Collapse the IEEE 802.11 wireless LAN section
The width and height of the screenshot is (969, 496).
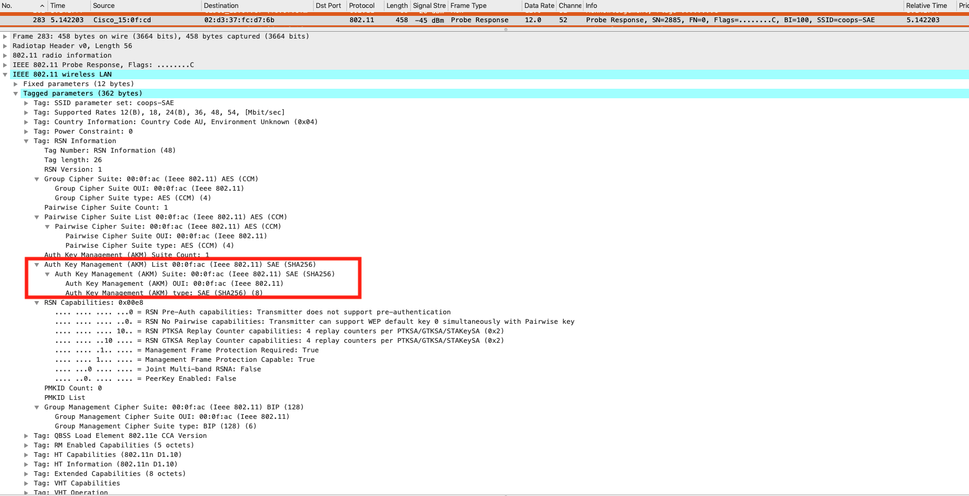coord(5,74)
